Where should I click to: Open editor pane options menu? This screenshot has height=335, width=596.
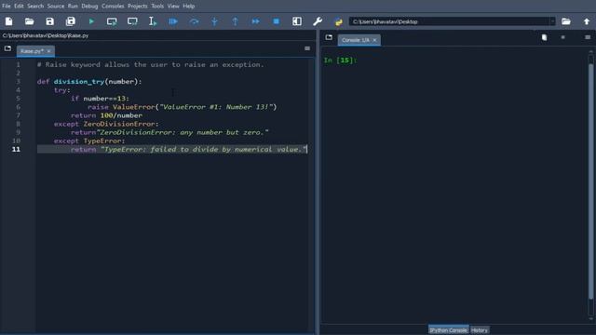coord(307,48)
